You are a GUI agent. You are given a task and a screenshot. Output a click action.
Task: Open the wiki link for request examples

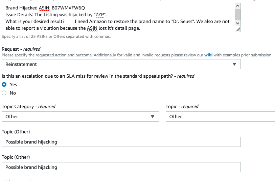[208, 55]
